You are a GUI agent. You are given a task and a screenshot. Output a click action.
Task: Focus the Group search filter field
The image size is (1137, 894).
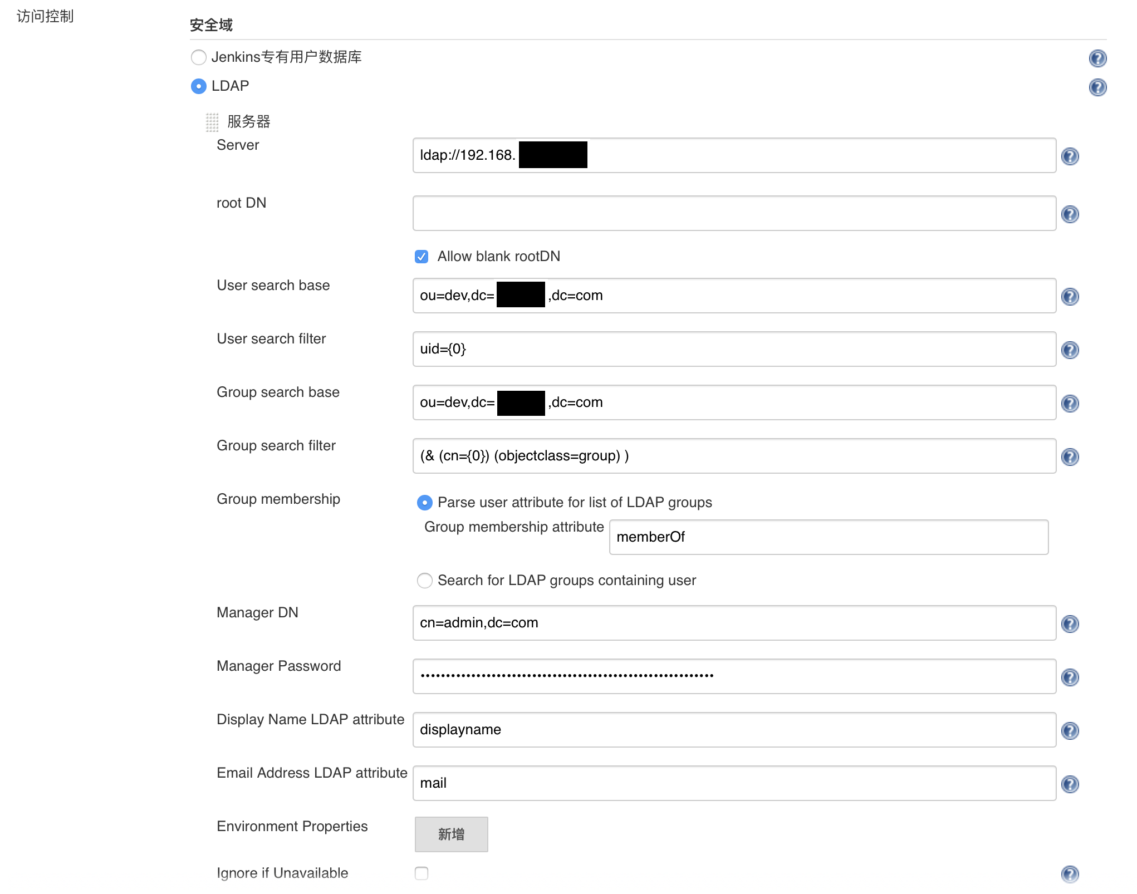pos(734,456)
